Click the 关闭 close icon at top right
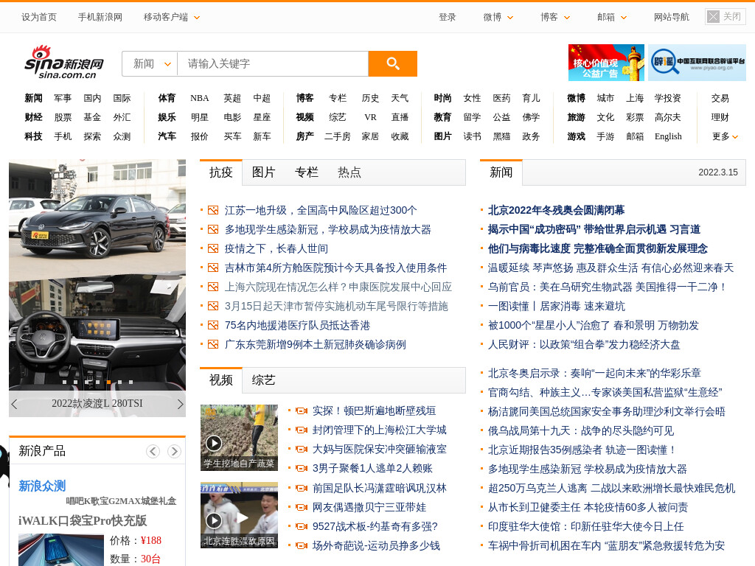Viewport: 755px width, 566px height. 713,17
